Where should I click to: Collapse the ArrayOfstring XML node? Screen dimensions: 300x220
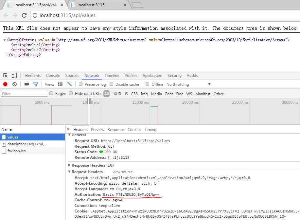pyautogui.click(x=4, y=40)
